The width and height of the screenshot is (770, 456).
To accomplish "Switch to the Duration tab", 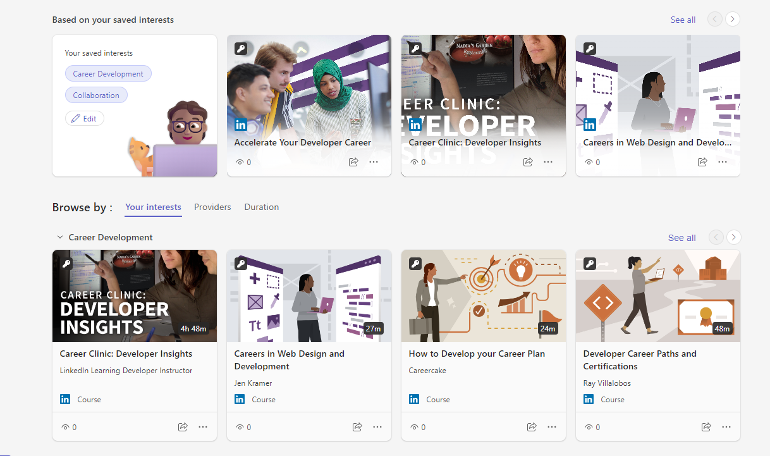I will point(261,207).
